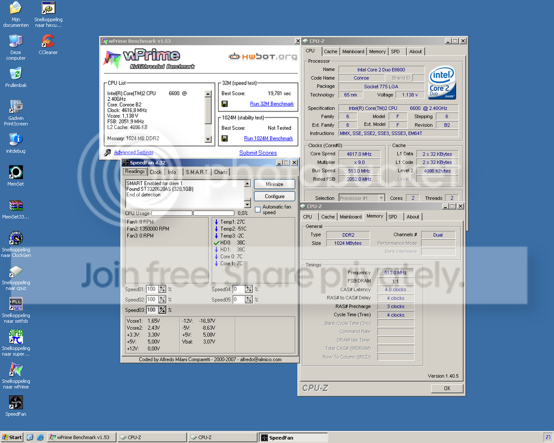Select wPrime Benchmark v1.53 taskbar button
The height and width of the screenshot is (443, 554).
81,438
